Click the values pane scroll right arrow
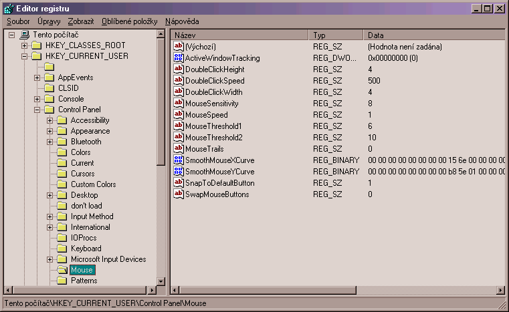 [x=501, y=290]
